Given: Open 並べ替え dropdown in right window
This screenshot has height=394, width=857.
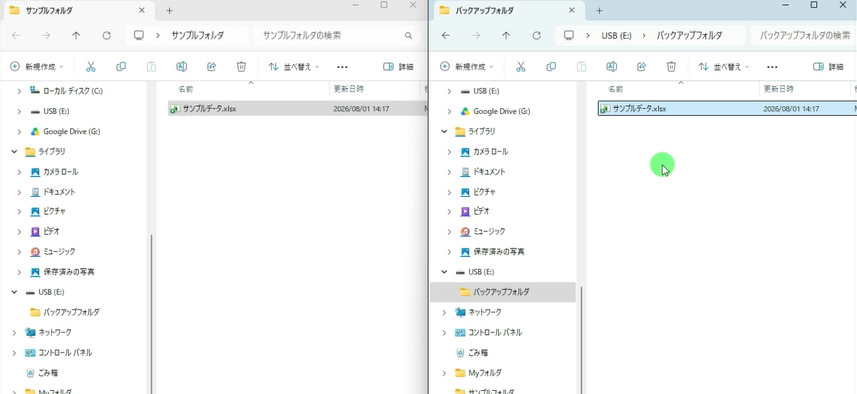Looking at the screenshot, I should tap(724, 67).
